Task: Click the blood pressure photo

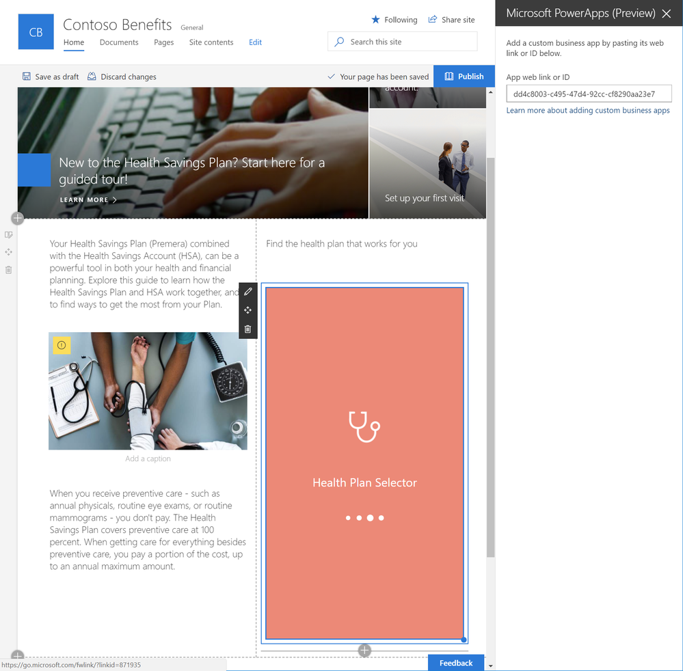Action: pyautogui.click(x=148, y=391)
